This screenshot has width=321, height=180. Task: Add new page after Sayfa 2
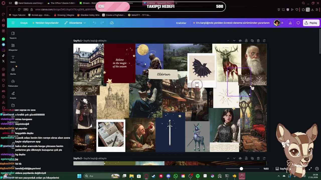[264, 158]
